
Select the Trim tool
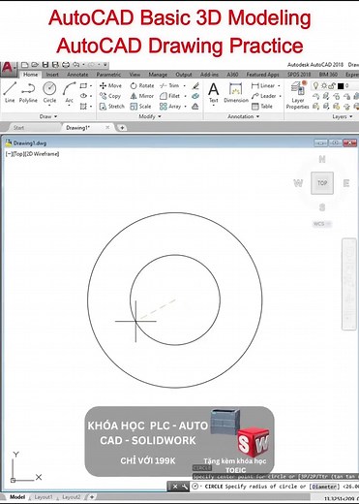tap(169, 85)
